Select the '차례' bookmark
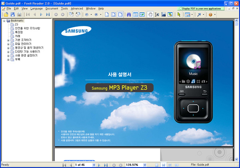This screenshot has height=168, width=240. coord(18,36)
